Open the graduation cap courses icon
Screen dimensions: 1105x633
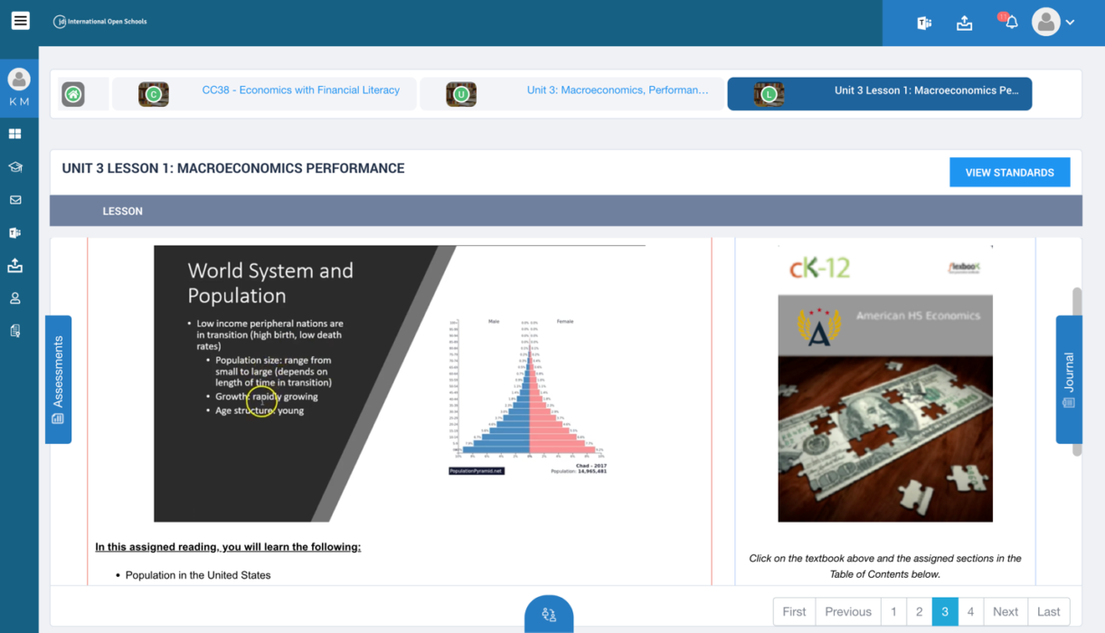(15, 167)
